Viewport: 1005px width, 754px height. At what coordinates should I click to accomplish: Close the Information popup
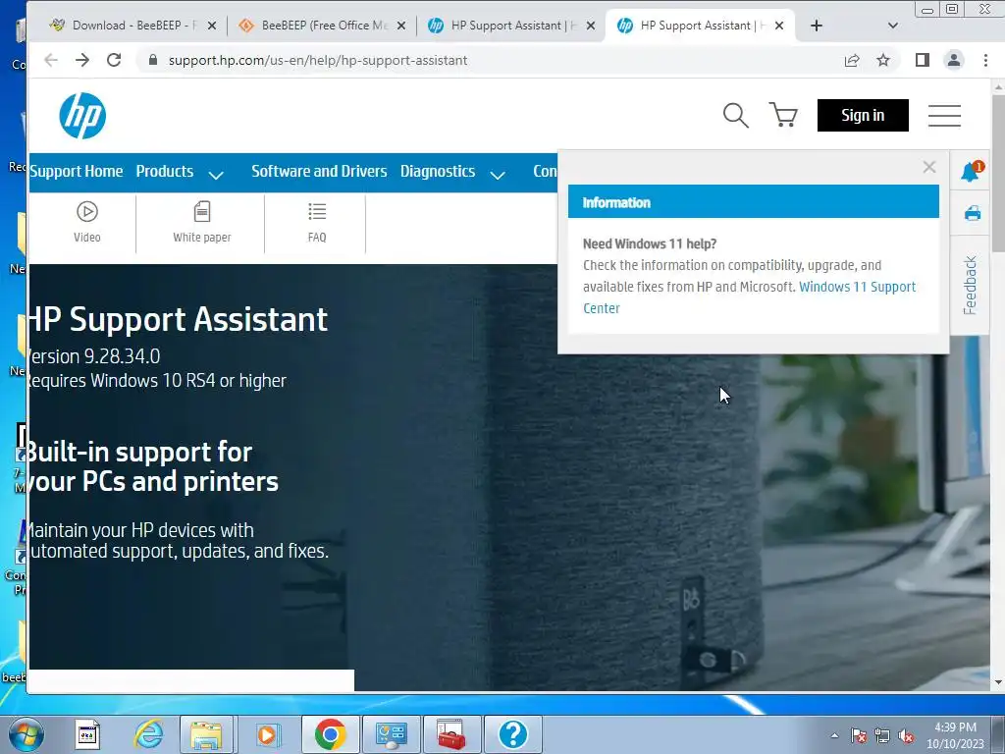pyautogui.click(x=929, y=167)
